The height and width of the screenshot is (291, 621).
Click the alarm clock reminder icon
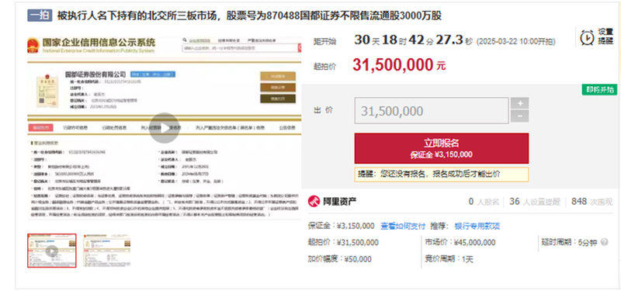pyautogui.click(x=587, y=37)
